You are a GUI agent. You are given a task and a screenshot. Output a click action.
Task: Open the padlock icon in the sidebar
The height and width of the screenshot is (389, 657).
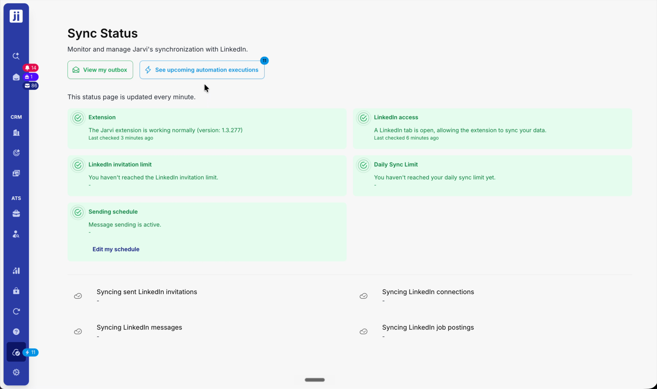pyautogui.click(x=16, y=291)
